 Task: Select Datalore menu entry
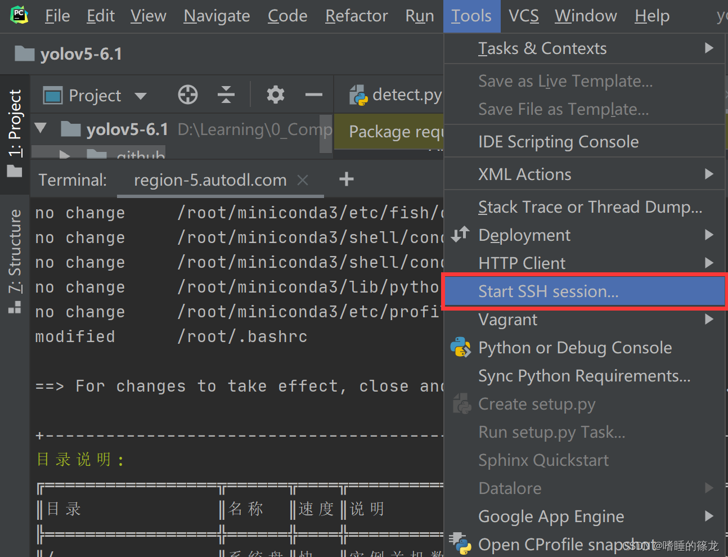pos(585,488)
